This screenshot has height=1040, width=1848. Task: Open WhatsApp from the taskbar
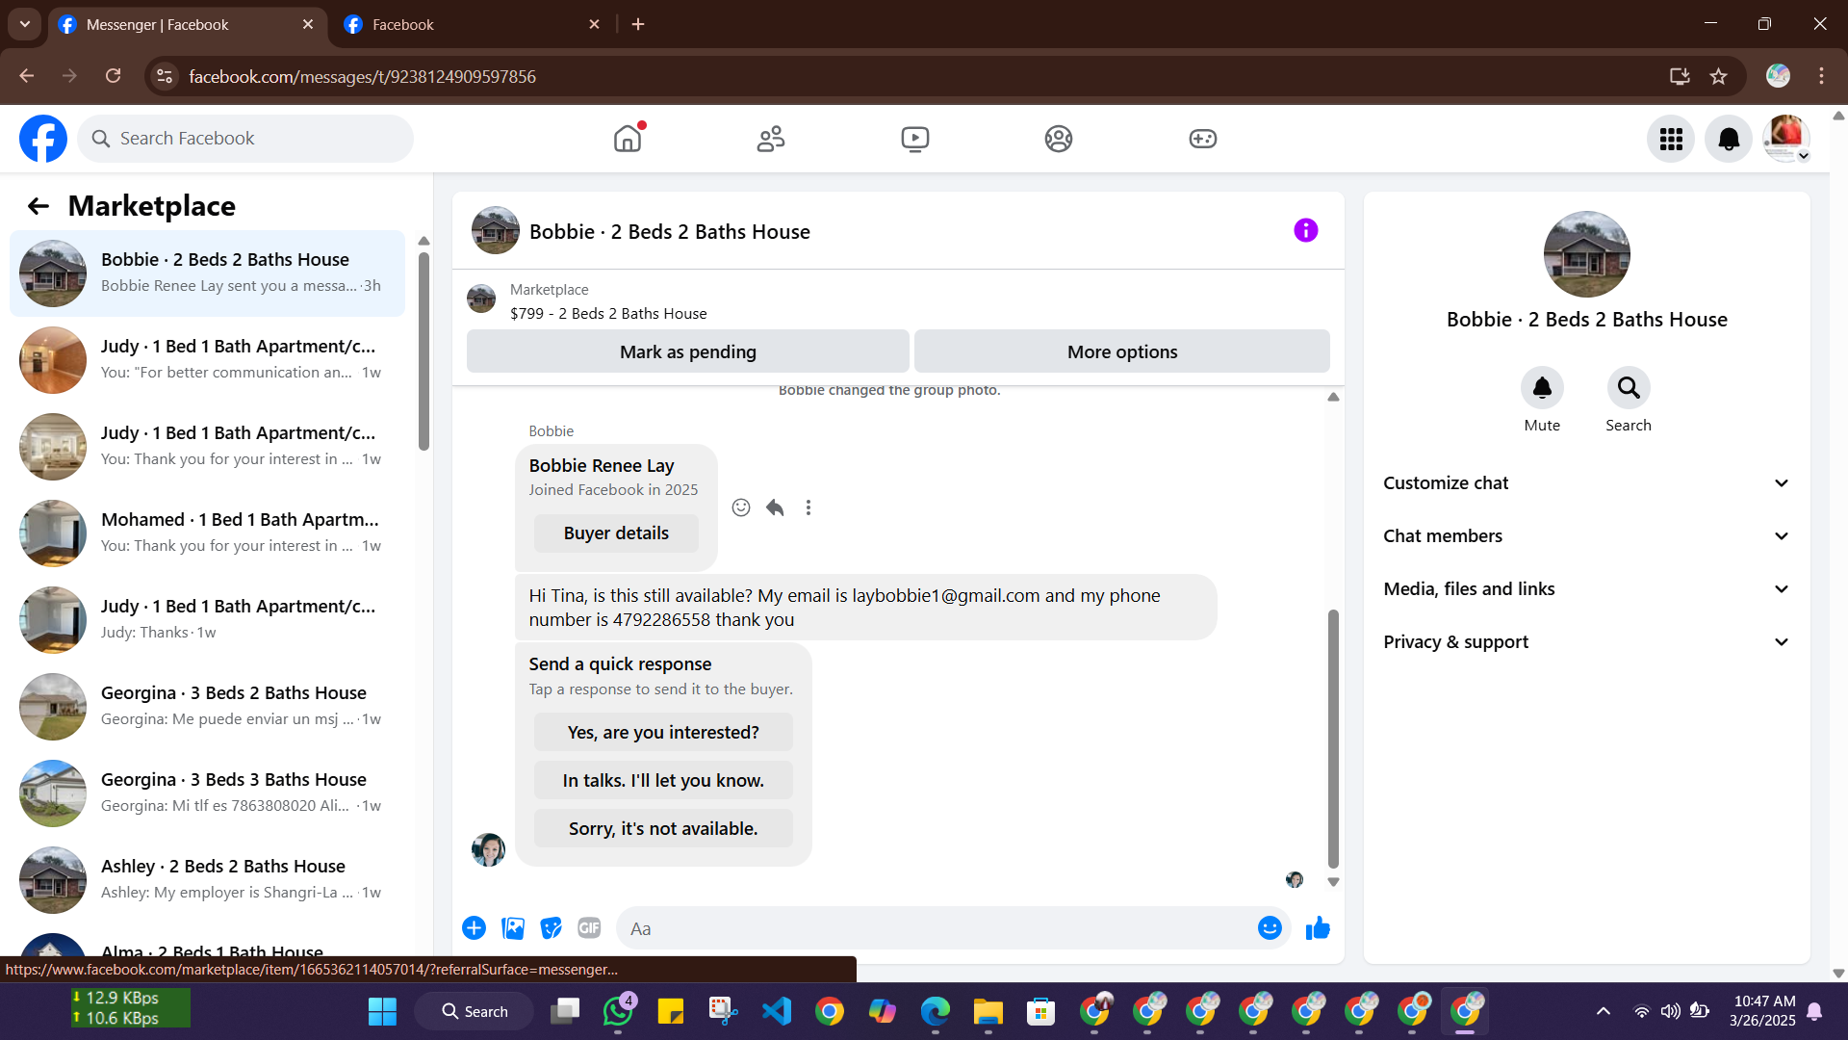tap(618, 1011)
